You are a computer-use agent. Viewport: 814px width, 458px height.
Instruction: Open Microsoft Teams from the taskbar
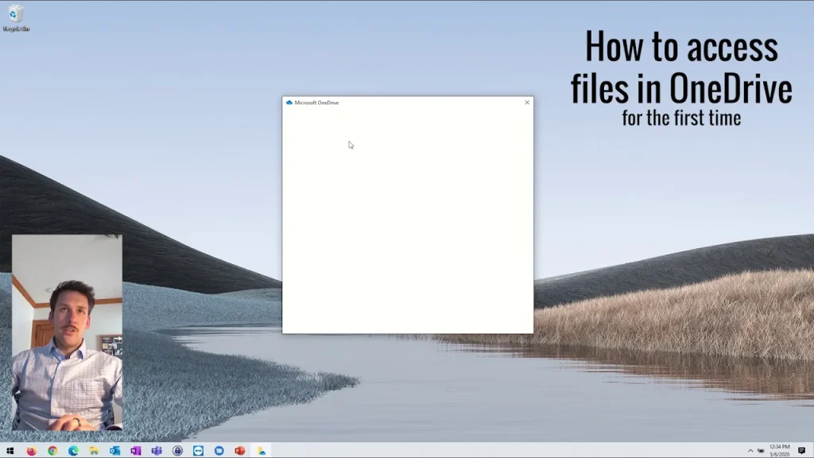pyautogui.click(x=157, y=451)
